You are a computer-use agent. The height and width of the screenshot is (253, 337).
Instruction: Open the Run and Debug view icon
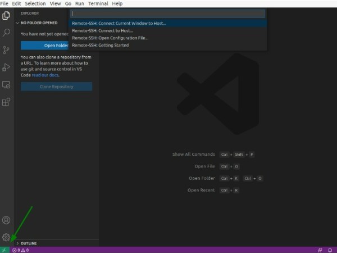[x=6, y=67]
